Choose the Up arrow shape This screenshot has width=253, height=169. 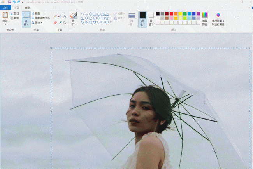(x=107, y=18)
